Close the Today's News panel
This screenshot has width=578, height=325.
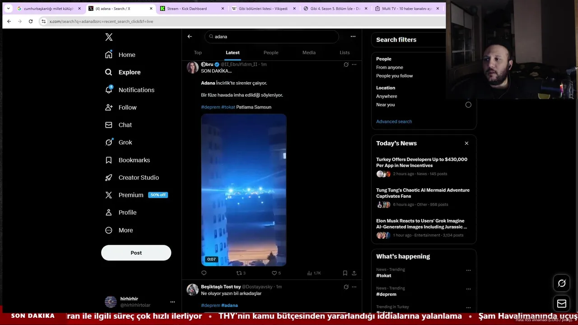tap(466, 144)
